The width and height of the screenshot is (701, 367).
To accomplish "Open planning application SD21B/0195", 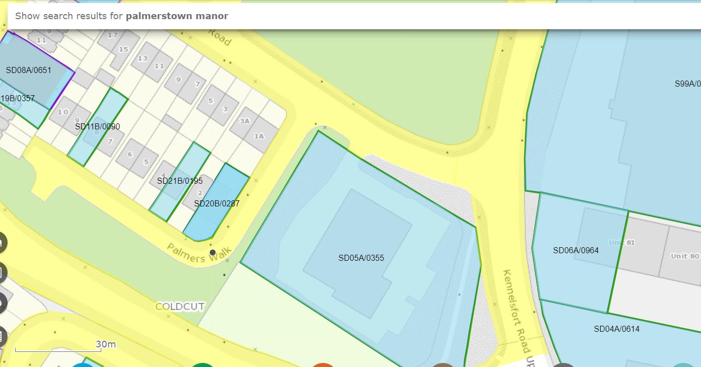I will click(x=179, y=181).
